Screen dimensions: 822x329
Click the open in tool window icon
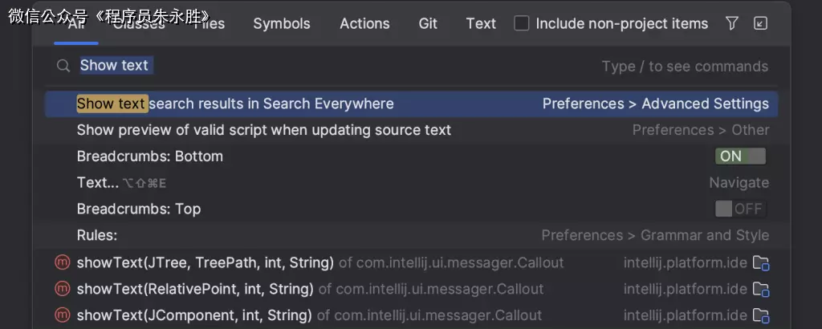pos(760,23)
